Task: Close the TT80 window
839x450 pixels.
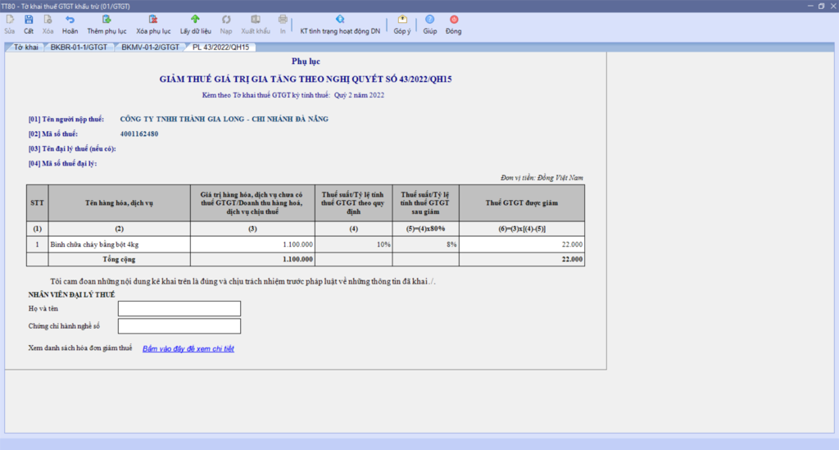Action: [833, 6]
